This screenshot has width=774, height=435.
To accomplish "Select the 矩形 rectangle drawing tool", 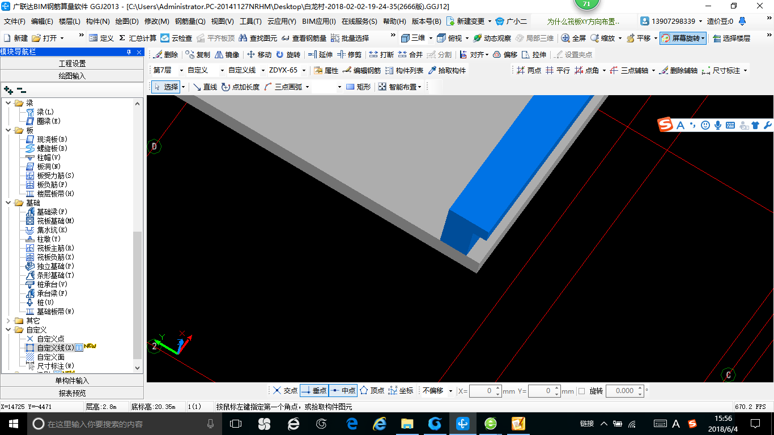I will (358, 87).
